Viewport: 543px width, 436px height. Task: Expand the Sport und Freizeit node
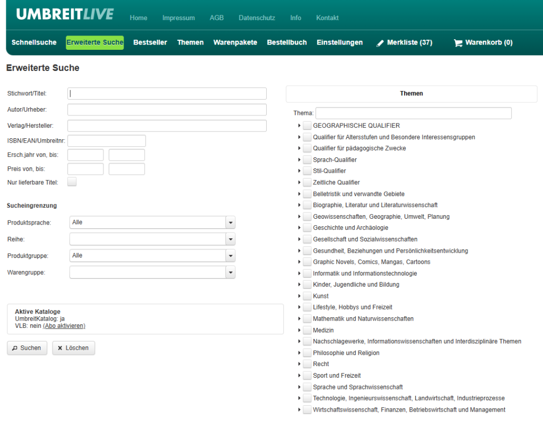point(299,376)
